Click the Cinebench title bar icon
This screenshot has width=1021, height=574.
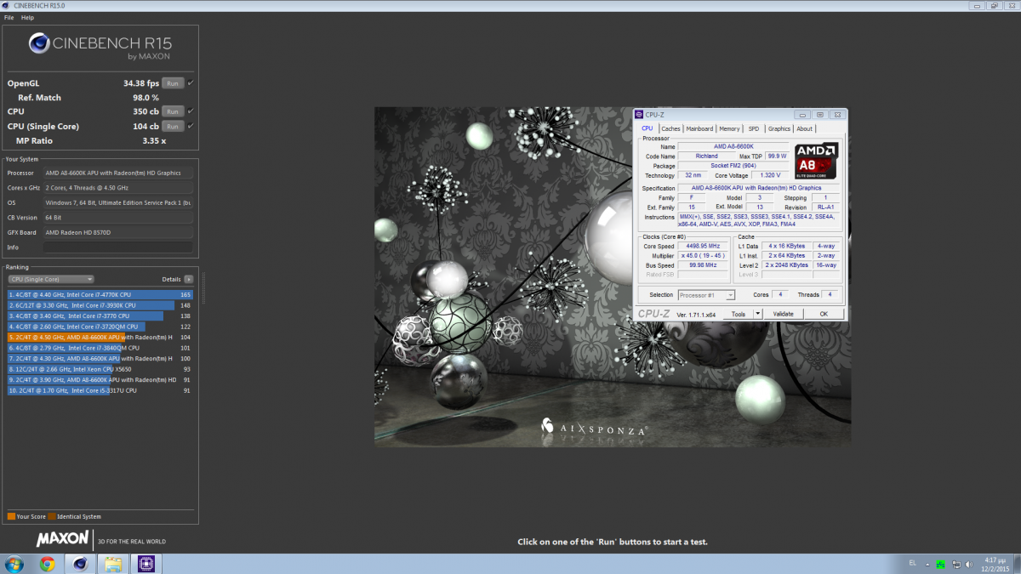tap(7, 5)
